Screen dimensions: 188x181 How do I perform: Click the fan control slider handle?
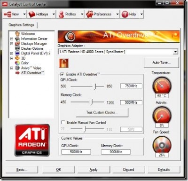pos(85,129)
